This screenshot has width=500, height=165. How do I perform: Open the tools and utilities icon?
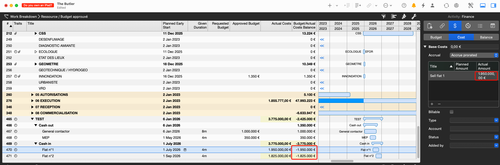point(471,5)
